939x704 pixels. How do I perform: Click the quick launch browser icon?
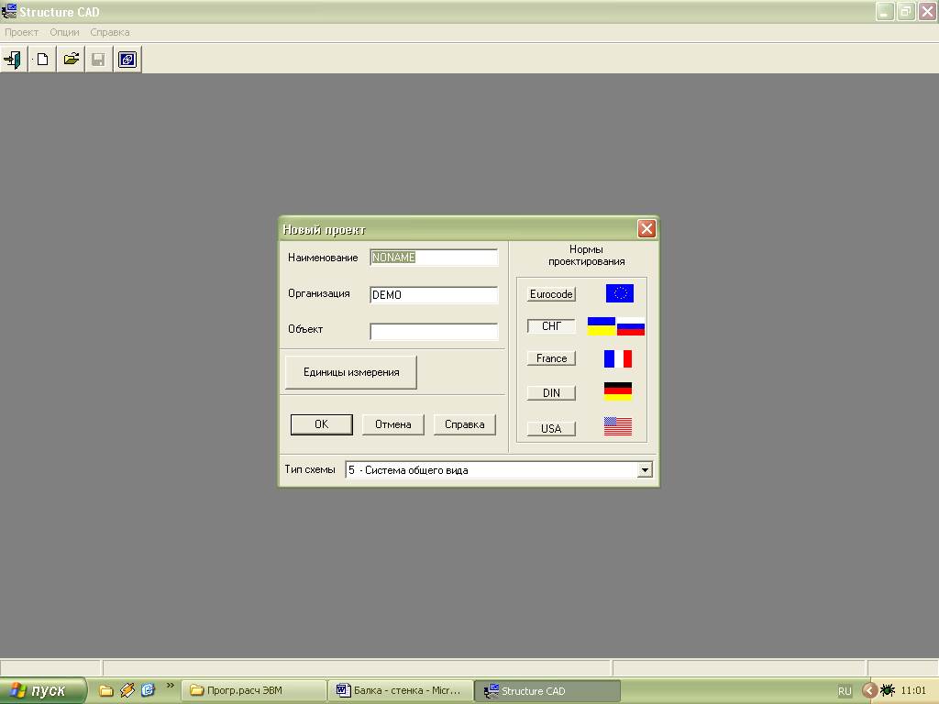(148, 690)
